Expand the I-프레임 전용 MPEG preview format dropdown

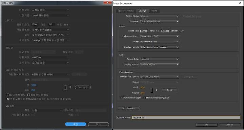pos(50,74)
